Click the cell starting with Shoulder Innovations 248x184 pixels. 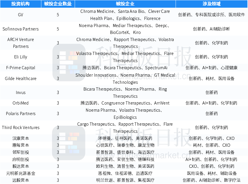point(125,78)
